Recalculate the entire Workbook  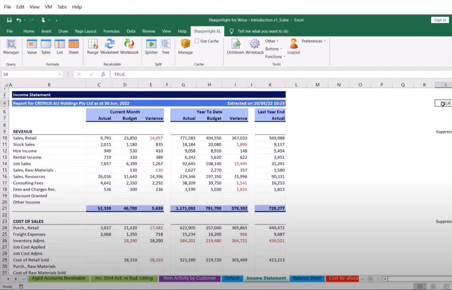coord(129,47)
